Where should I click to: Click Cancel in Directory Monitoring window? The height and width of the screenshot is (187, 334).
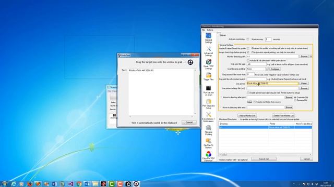pyautogui.click(x=306, y=159)
